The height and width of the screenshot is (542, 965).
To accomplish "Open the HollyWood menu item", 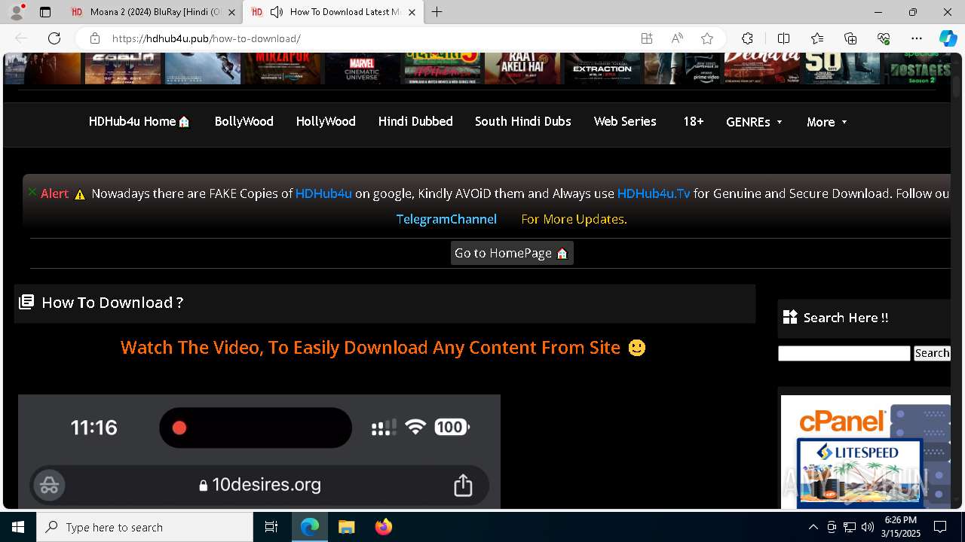I will click(326, 121).
